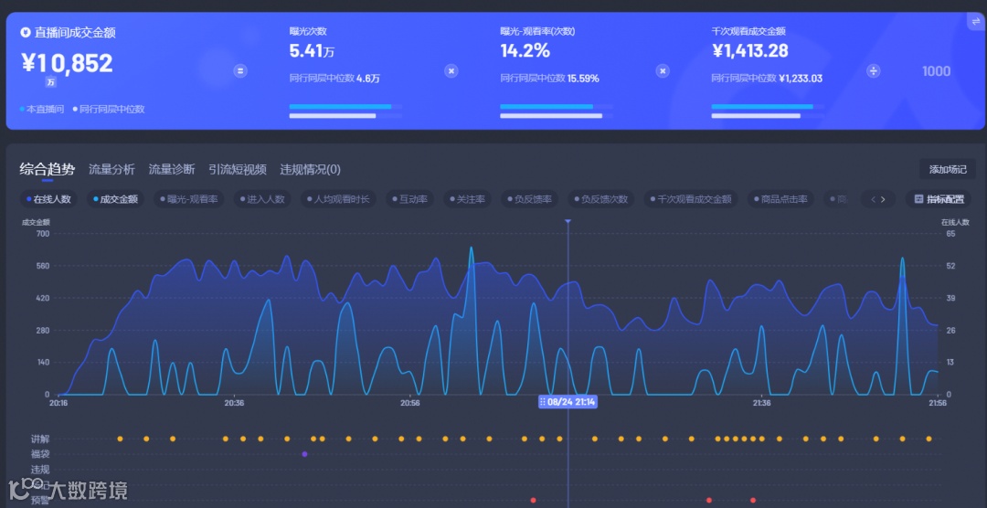Enable the 人均观看时长 metric chip
The width and height of the screenshot is (987, 508).
(x=339, y=199)
